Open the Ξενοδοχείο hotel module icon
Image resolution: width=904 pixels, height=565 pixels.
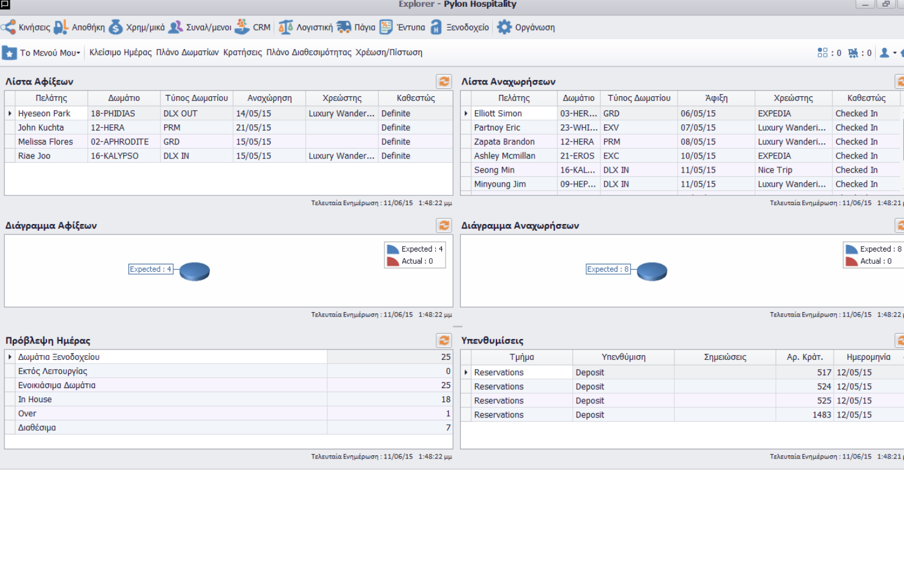436,28
